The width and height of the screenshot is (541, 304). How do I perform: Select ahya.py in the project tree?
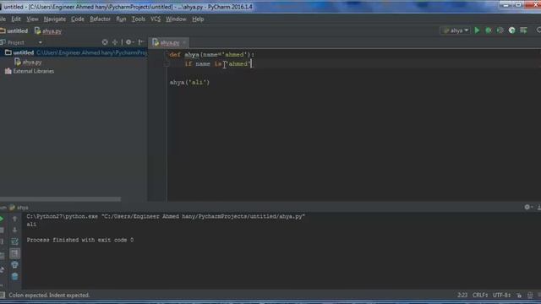pos(28,62)
